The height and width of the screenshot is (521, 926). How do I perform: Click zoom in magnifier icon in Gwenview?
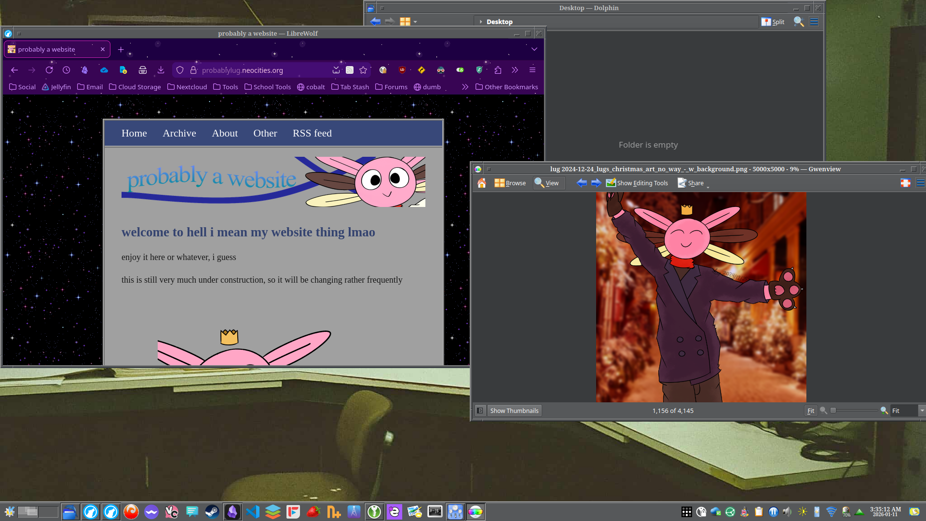(x=884, y=411)
